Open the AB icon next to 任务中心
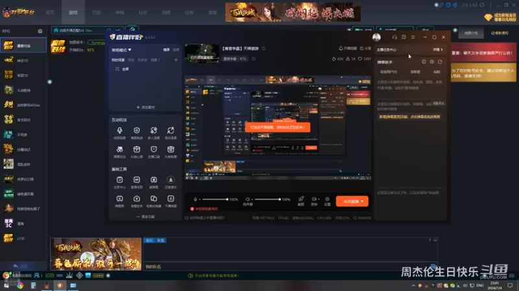Viewport: 519px width, 291px height. pyautogui.click(x=136, y=180)
